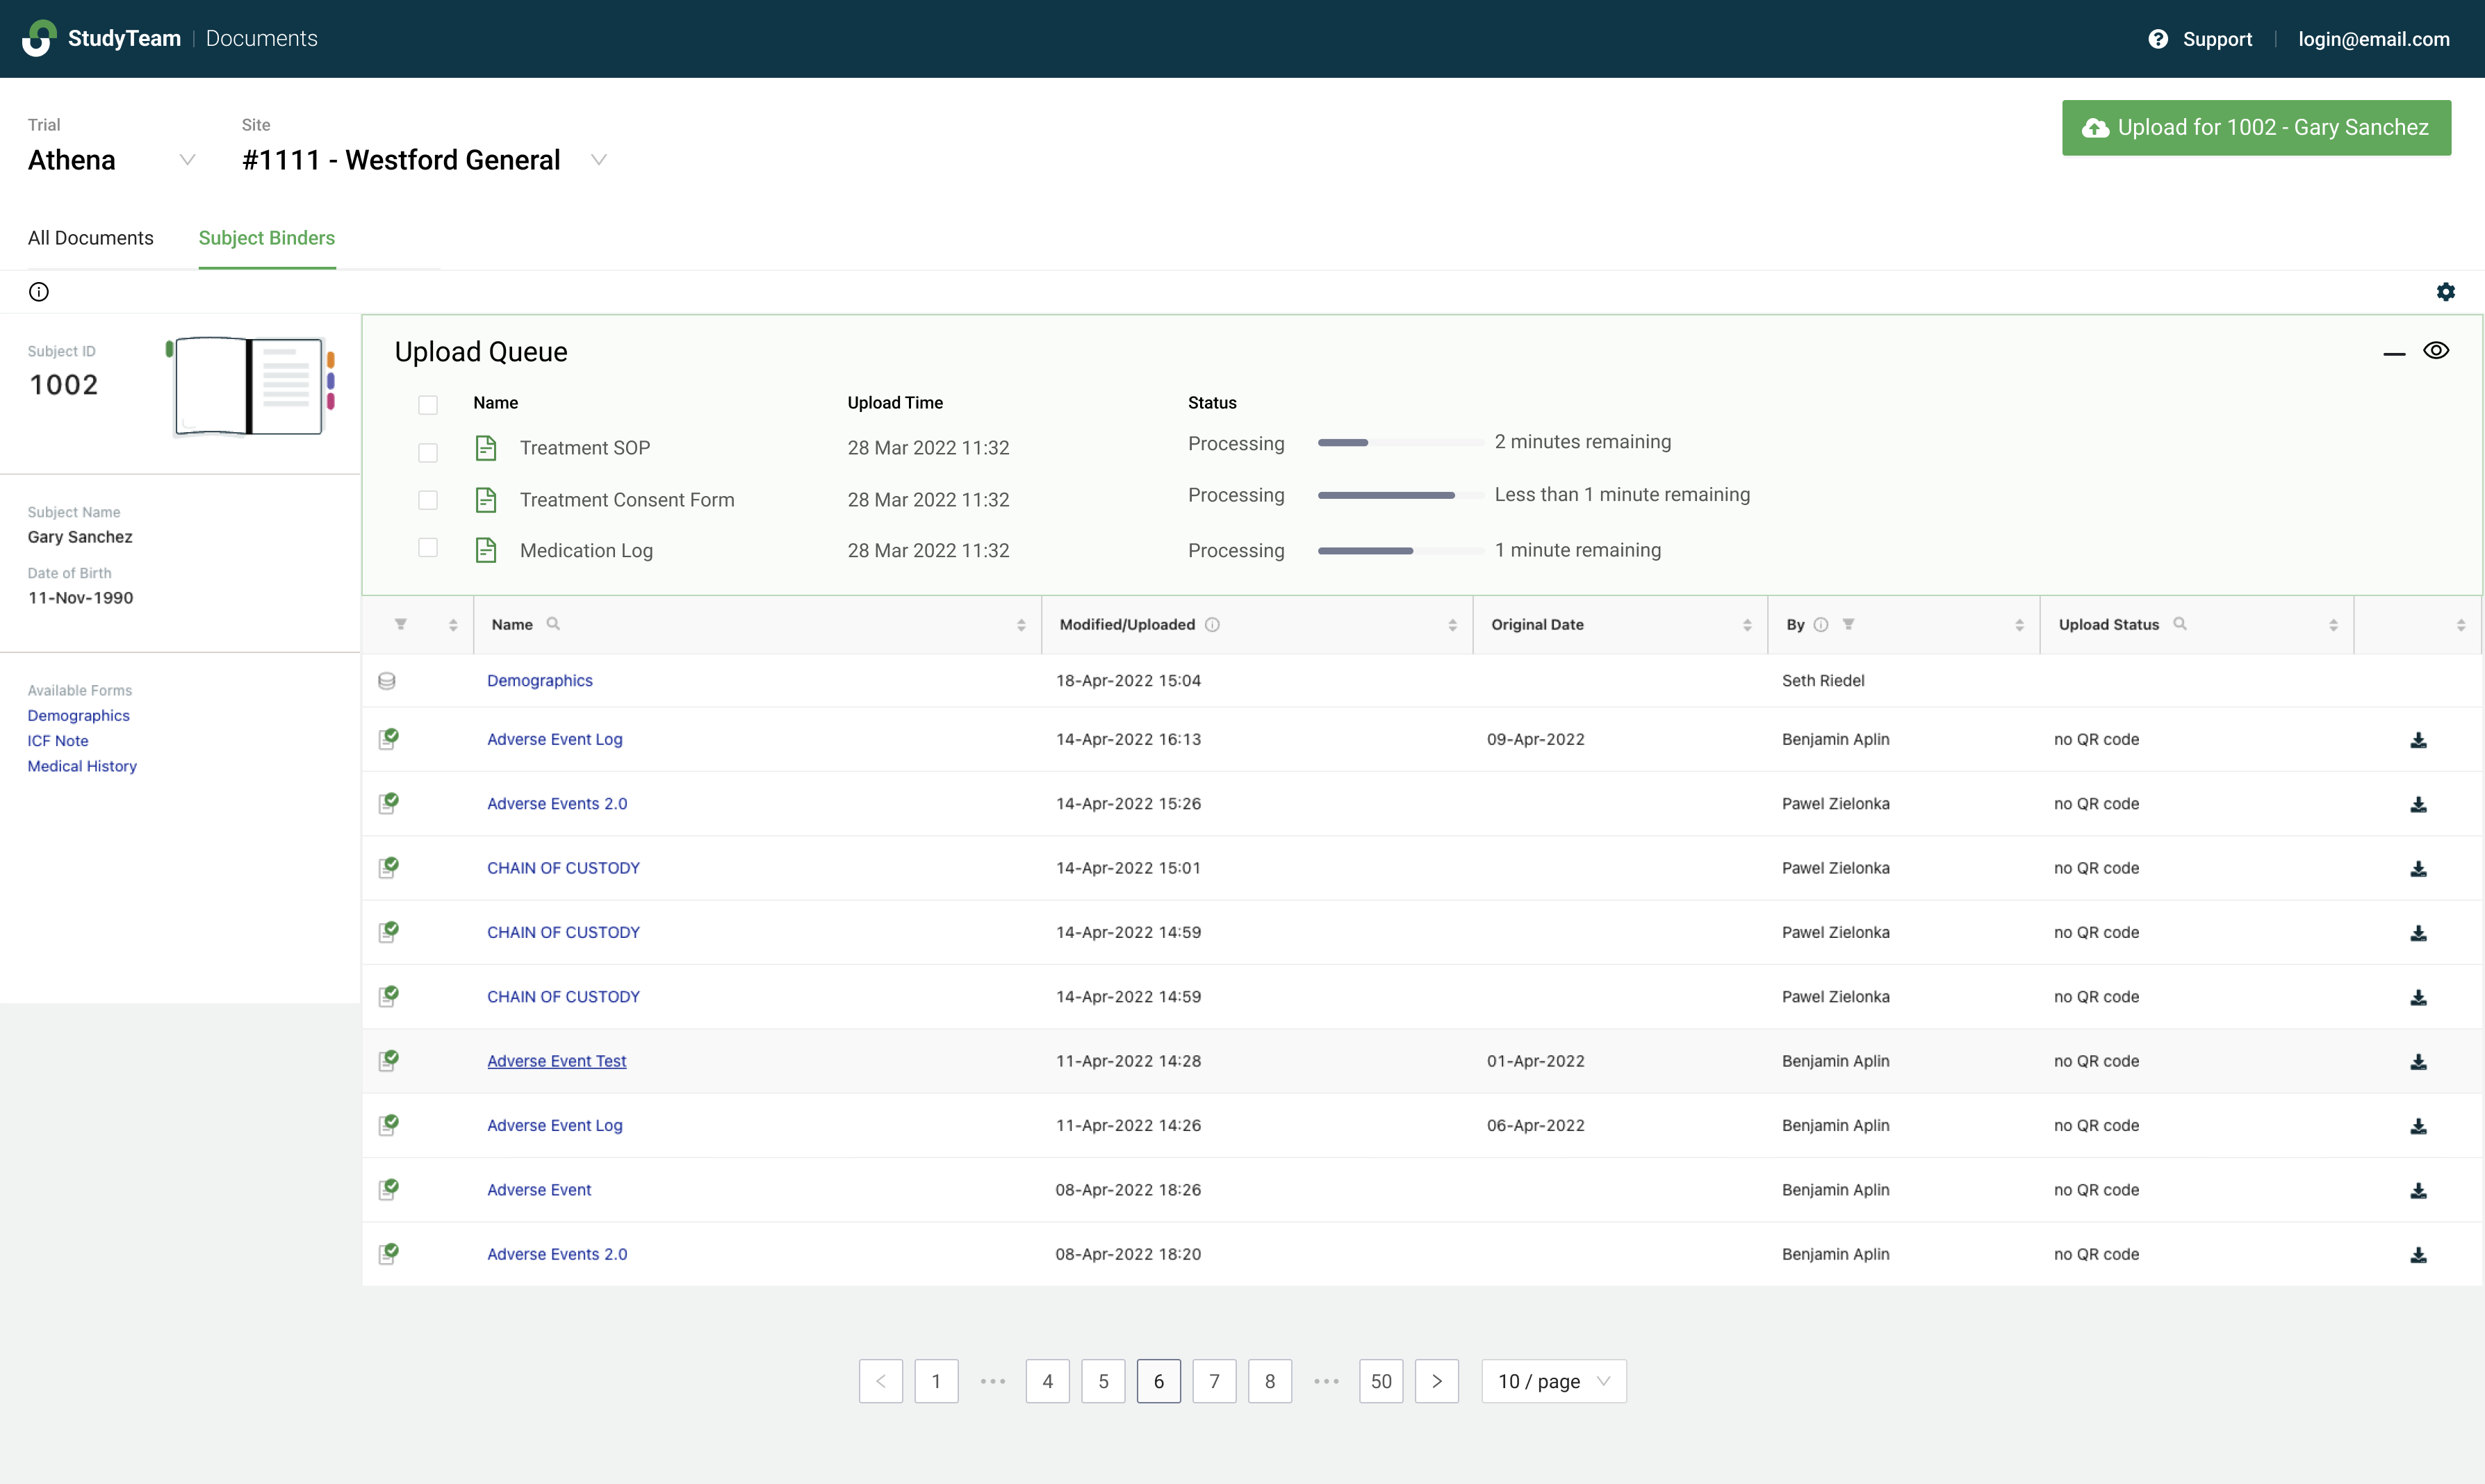Click the info icon below All Documents
The width and height of the screenshot is (2485, 1484).
click(39, 292)
